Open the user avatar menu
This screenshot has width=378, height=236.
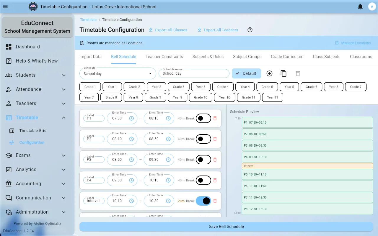372,6
